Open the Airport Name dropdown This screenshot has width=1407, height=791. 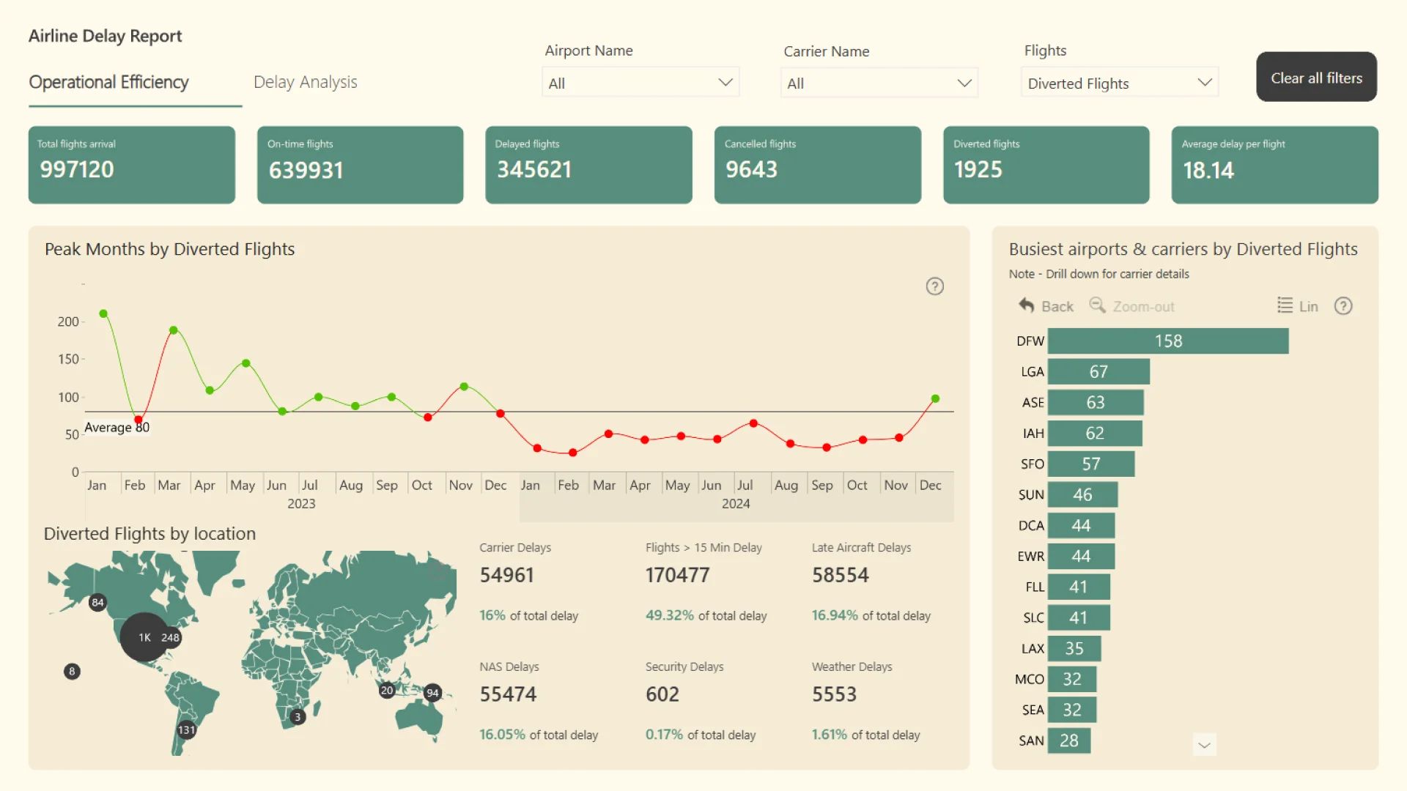point(640,83)
